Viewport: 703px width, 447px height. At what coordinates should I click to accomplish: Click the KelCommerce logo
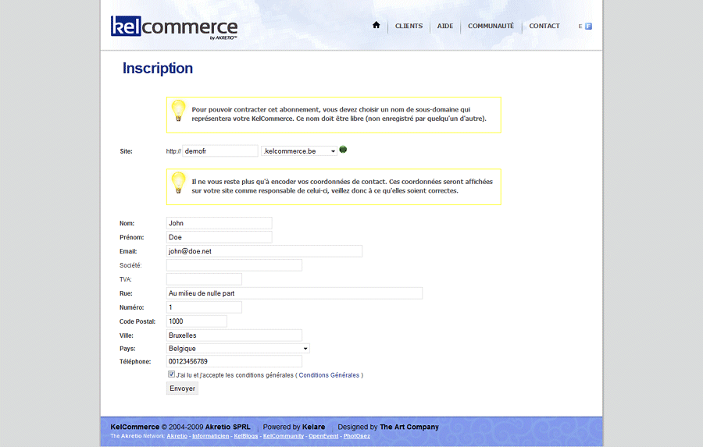tap(174, 27)
